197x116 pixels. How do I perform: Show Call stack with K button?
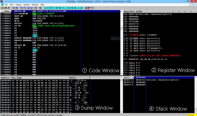click(69, 8)
